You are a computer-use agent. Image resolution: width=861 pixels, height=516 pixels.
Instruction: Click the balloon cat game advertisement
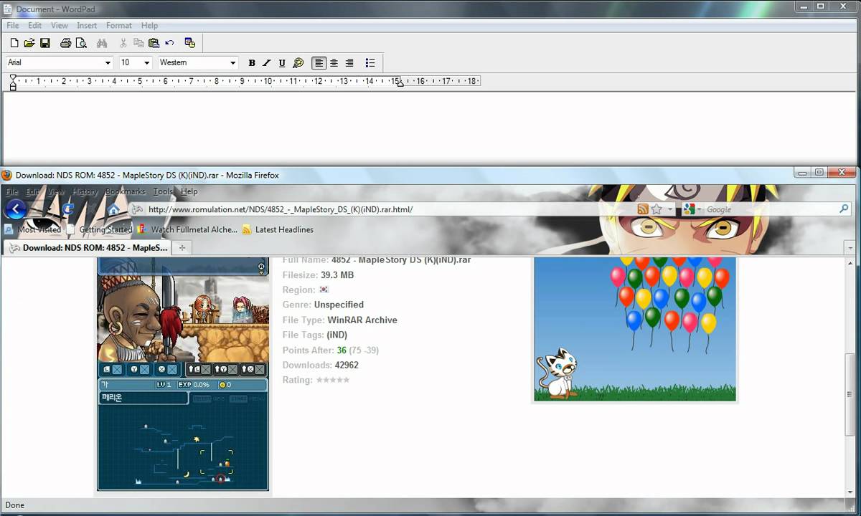[x=635, y=329]
